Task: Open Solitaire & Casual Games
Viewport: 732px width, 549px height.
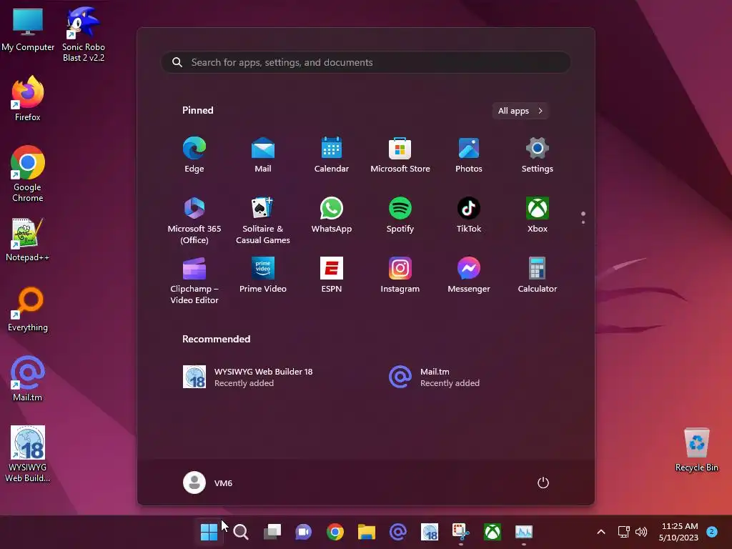Action: [x=263, y=221]
